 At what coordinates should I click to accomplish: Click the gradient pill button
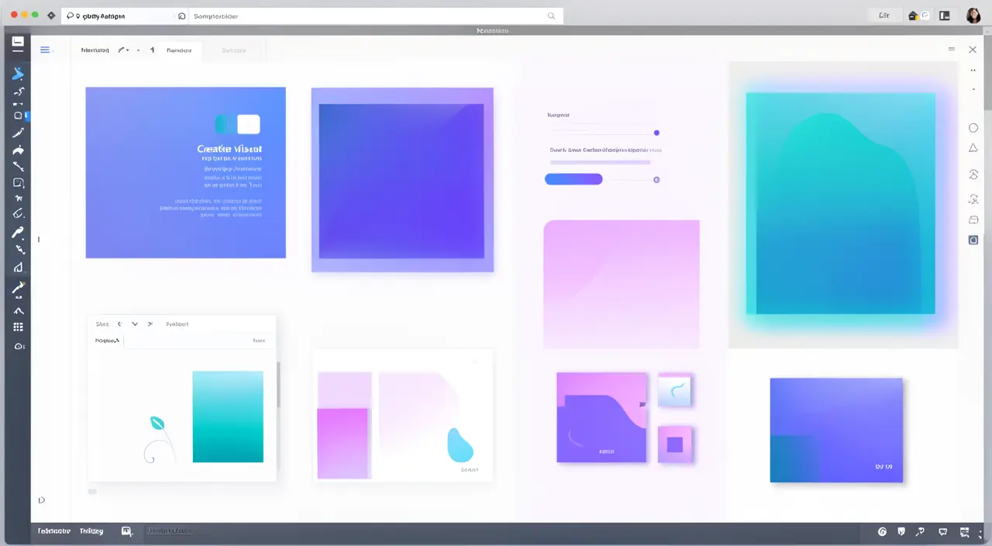point(573,179)
